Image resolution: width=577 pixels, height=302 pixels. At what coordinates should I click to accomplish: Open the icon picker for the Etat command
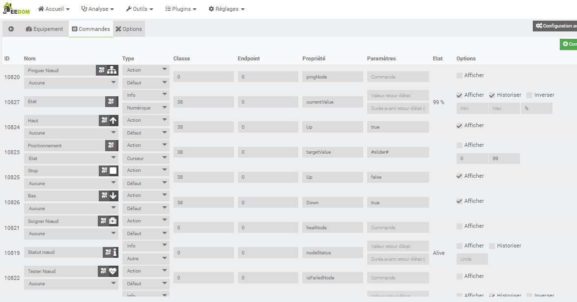(x=112, y=102)
